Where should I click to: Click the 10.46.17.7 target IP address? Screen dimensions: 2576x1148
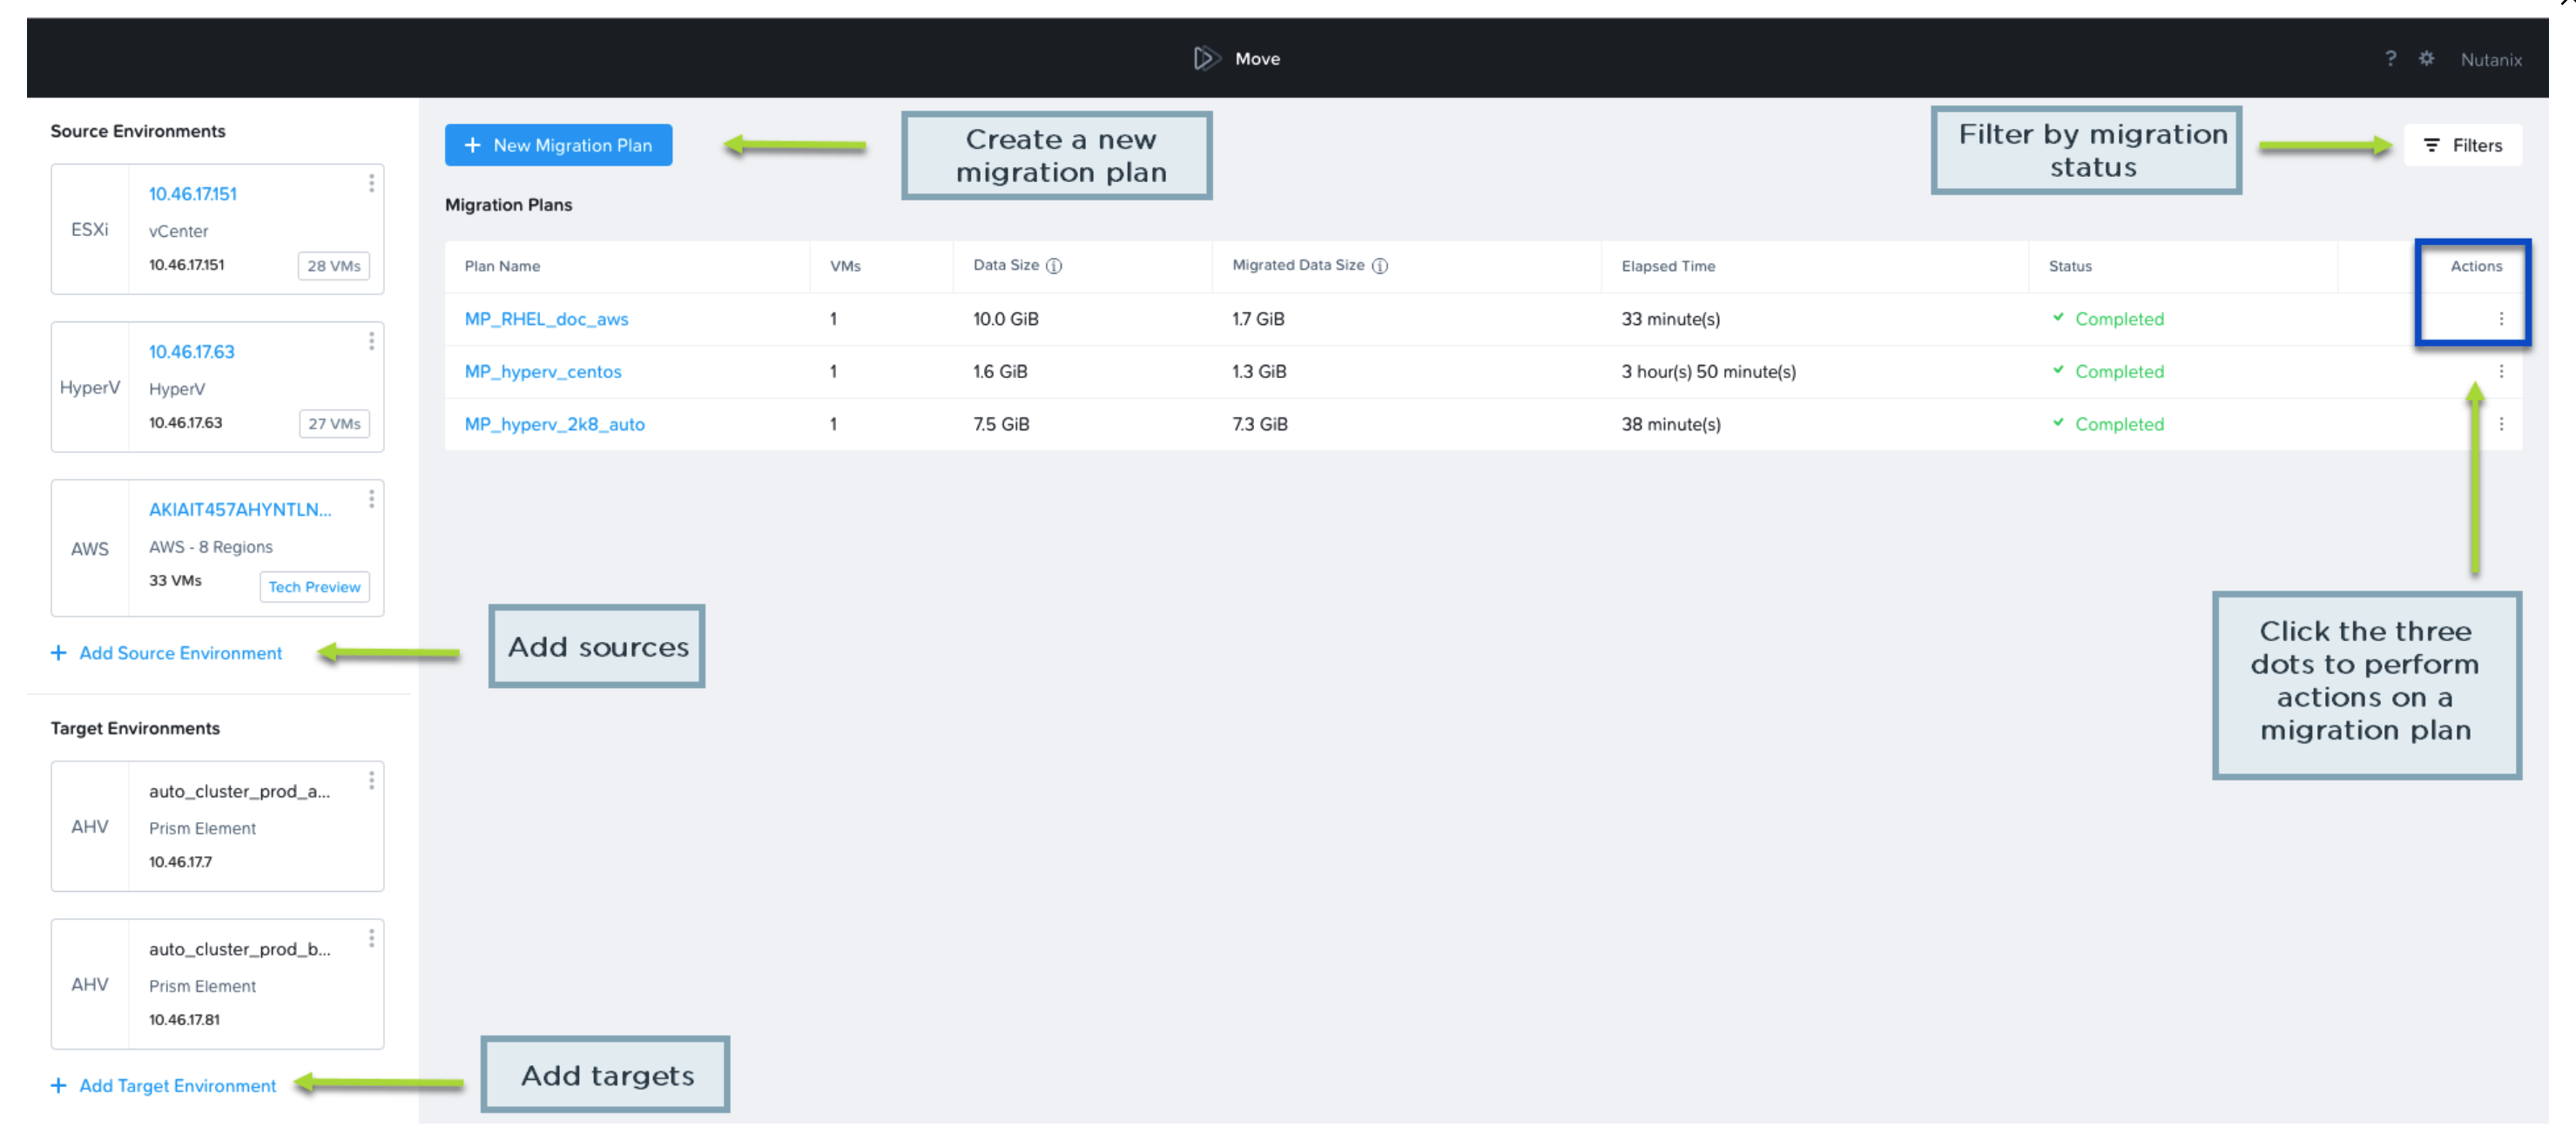click(x=180, y=862)
